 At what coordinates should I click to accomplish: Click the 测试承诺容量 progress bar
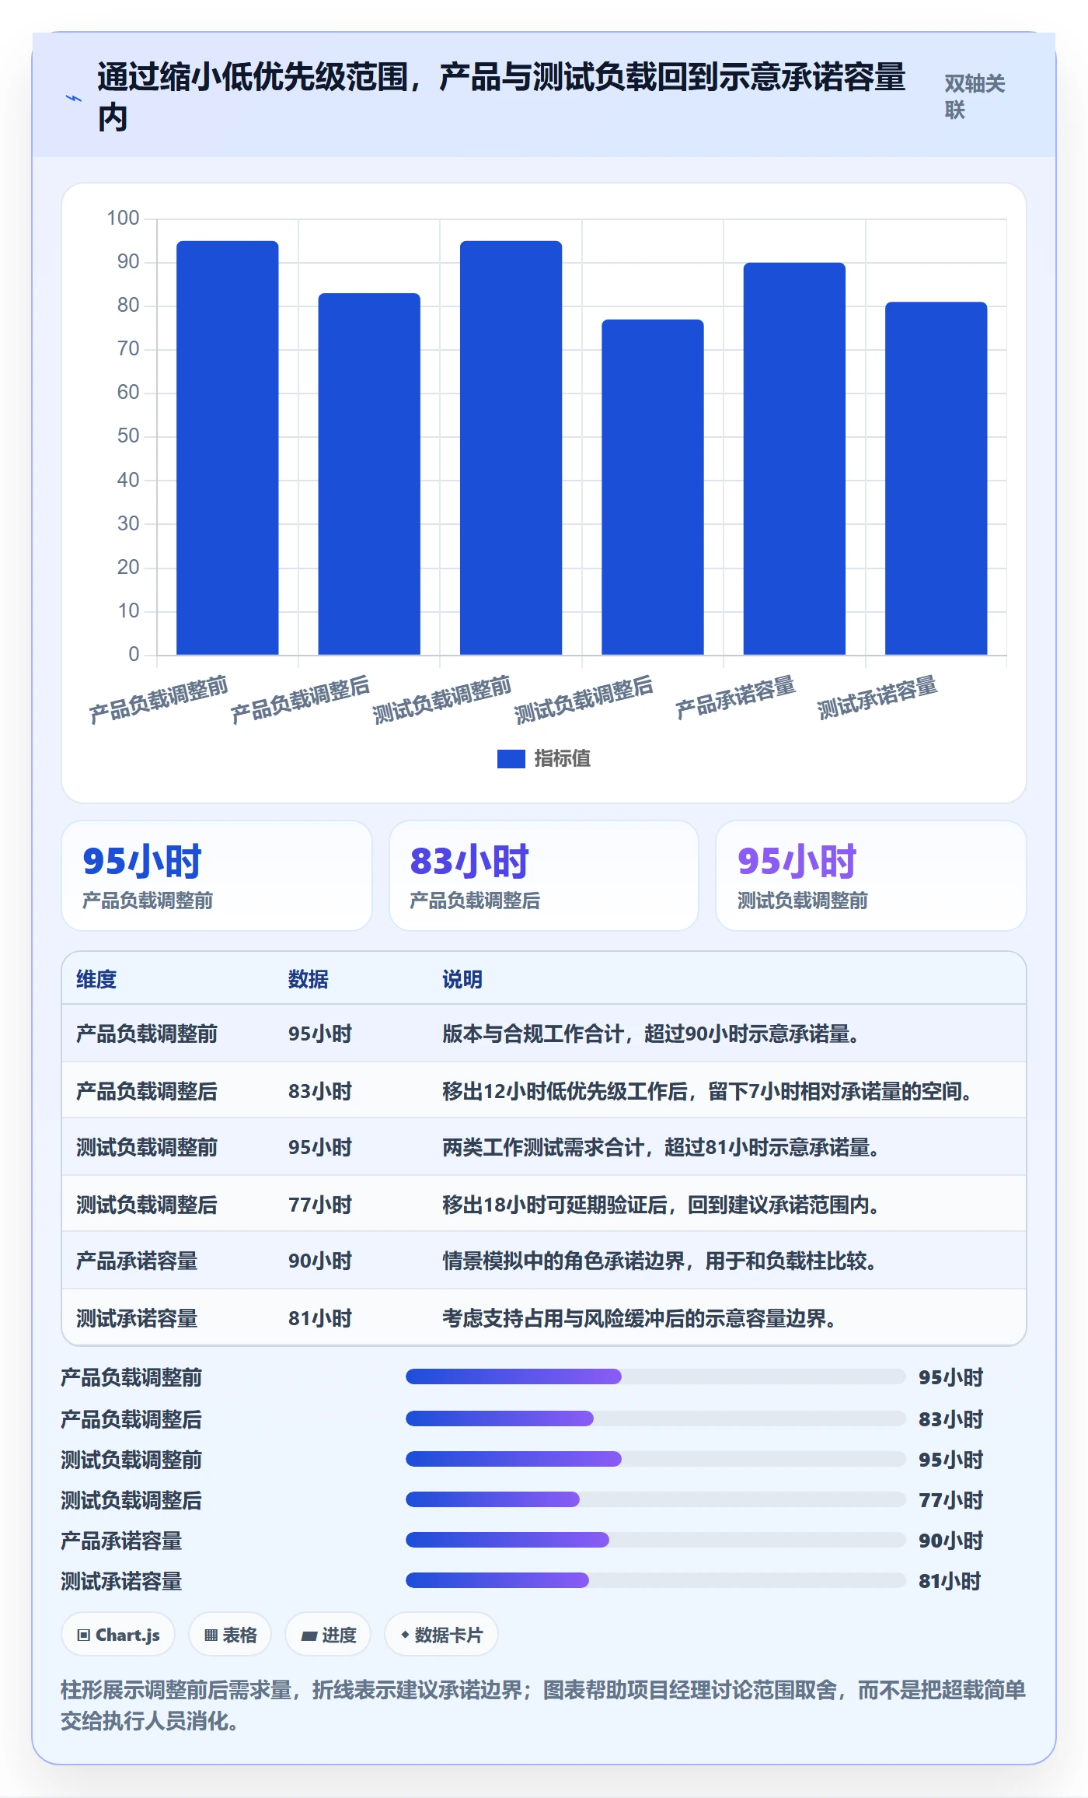tap(655, 1580)
